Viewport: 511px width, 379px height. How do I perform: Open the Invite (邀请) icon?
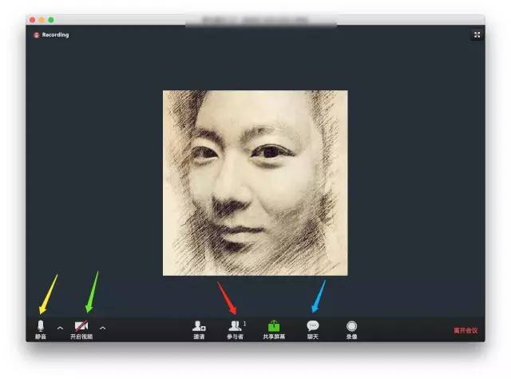[199, 326]
